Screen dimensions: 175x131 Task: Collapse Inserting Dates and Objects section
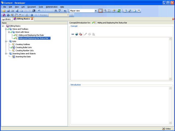[6, 53]
